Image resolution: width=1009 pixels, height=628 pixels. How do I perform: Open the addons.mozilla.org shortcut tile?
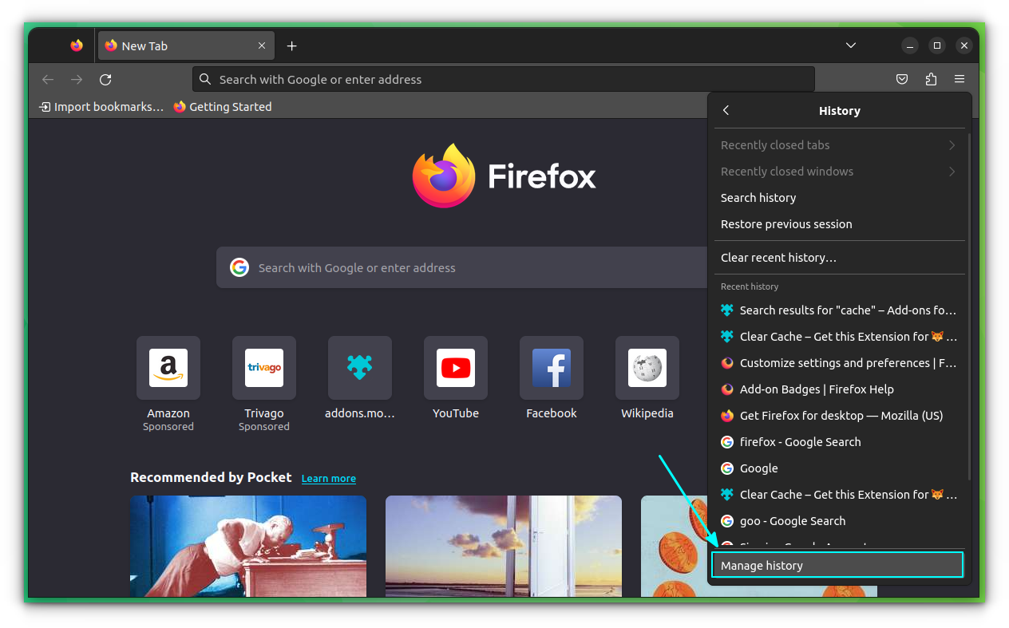tap(359, 368)
